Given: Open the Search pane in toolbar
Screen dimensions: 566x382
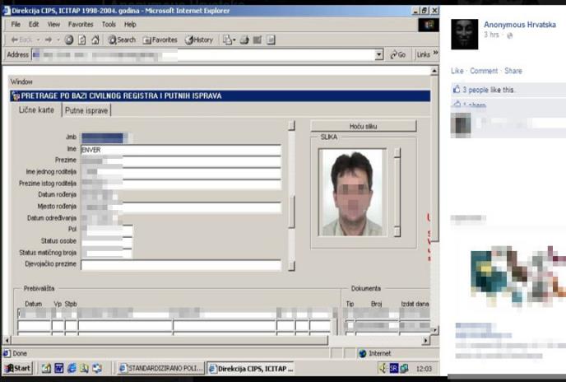Looking at the screenshot, I should click(121, 40).
